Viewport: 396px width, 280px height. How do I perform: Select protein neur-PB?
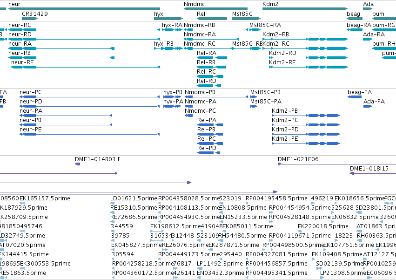click(x=66, y=125)
